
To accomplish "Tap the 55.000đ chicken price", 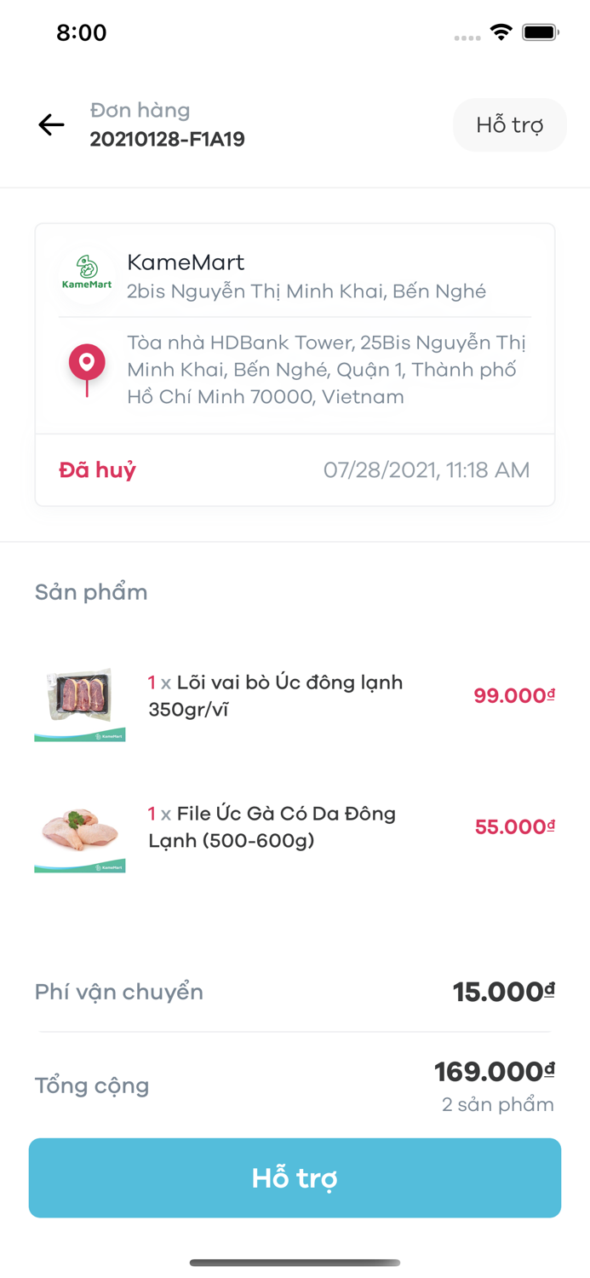I will pos(514,826).
